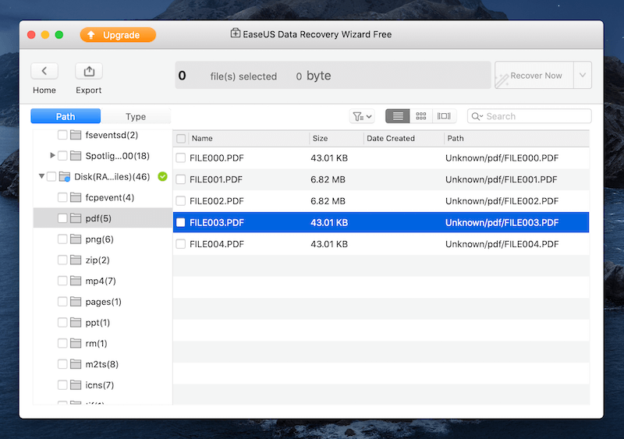Click the Export share icon
The width and height of the screenshot is (624, 439).
pyautogui.click(x=89, y=71)
